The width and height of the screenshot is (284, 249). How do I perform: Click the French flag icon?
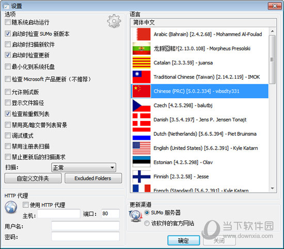tap(141, 188)
